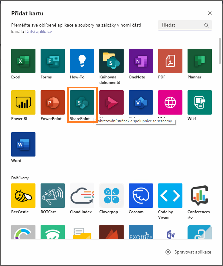Open the Další aplikace link
The width and height of the screenshot is (223, 266).
pyautogui.click(x=39, y=32)
